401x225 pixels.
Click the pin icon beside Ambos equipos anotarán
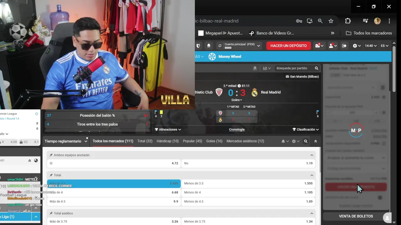(x=51, y=155)
